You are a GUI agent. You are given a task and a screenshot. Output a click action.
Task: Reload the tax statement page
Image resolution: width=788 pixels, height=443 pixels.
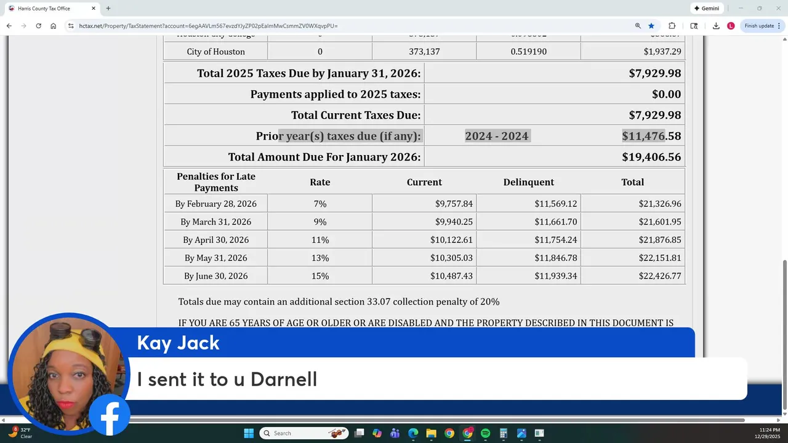coord(38,26)
